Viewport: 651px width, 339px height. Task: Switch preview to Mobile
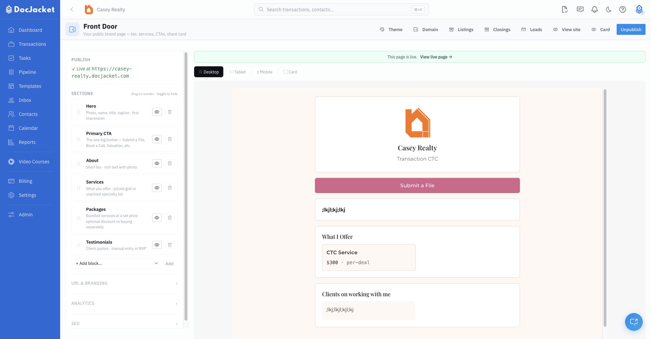tap(265, 72)
